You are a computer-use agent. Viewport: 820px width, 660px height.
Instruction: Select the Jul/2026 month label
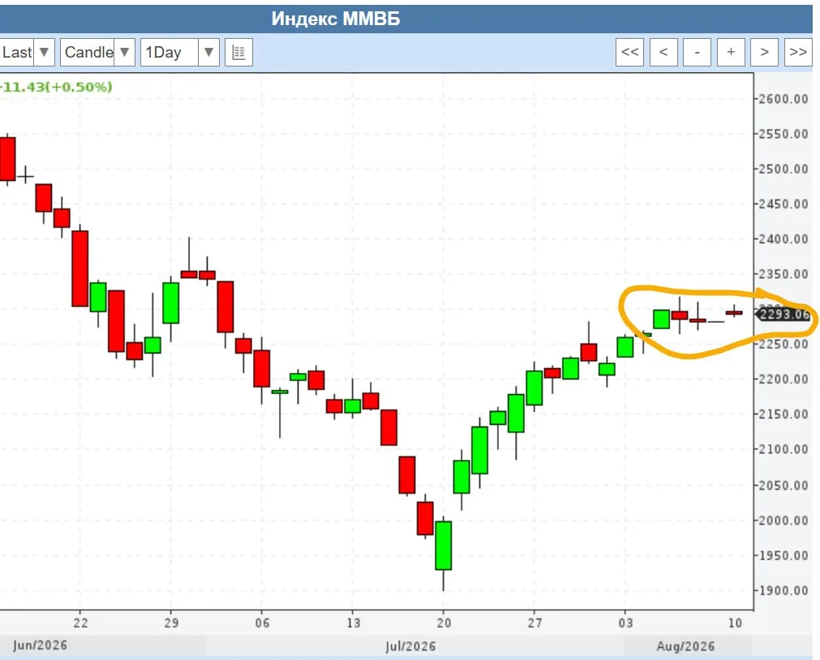[x=410, y=646]
